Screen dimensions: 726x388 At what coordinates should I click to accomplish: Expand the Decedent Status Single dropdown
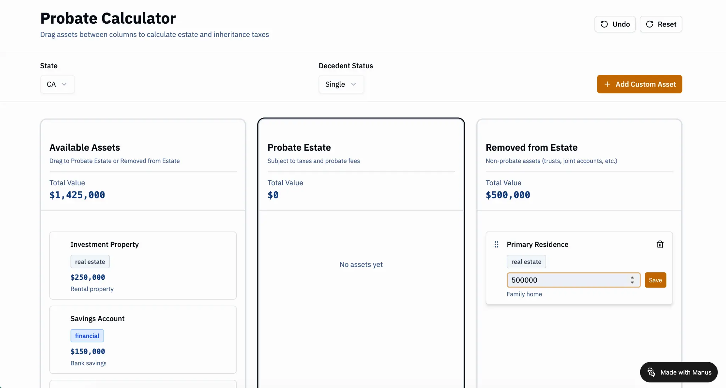[341, 84]
